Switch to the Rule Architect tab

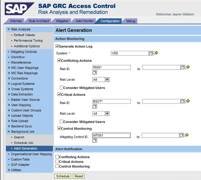pyautogui.click(x=39, y=21)
